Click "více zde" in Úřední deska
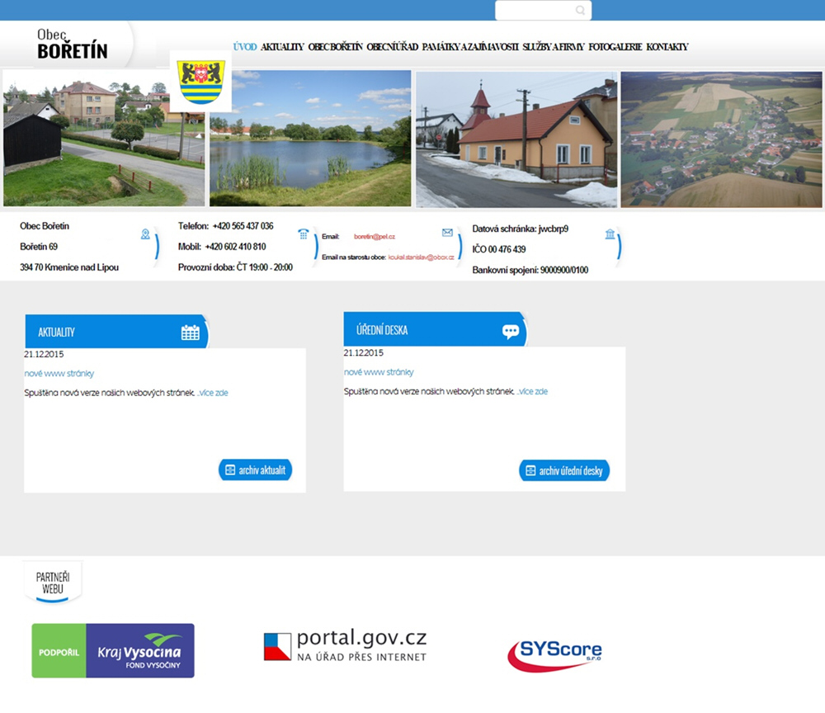 533,391
